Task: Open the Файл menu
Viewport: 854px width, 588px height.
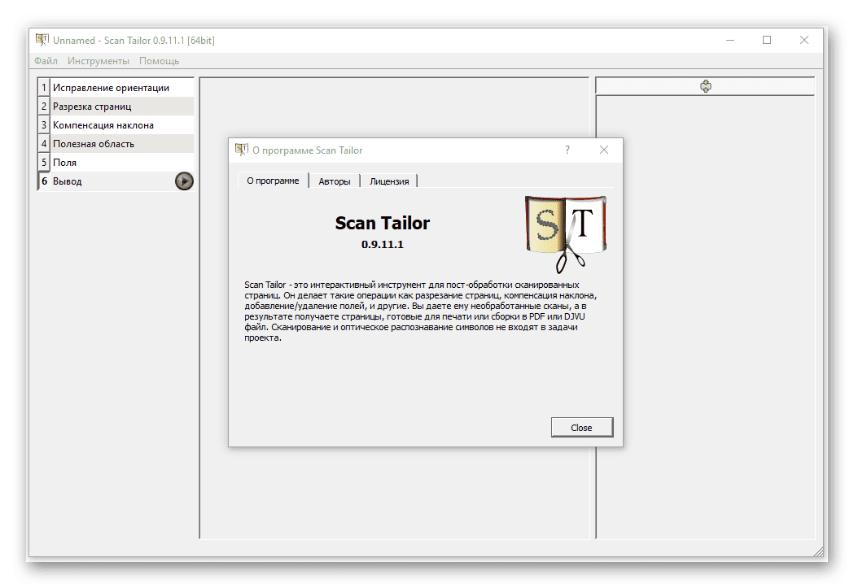Action: [46, 61]
